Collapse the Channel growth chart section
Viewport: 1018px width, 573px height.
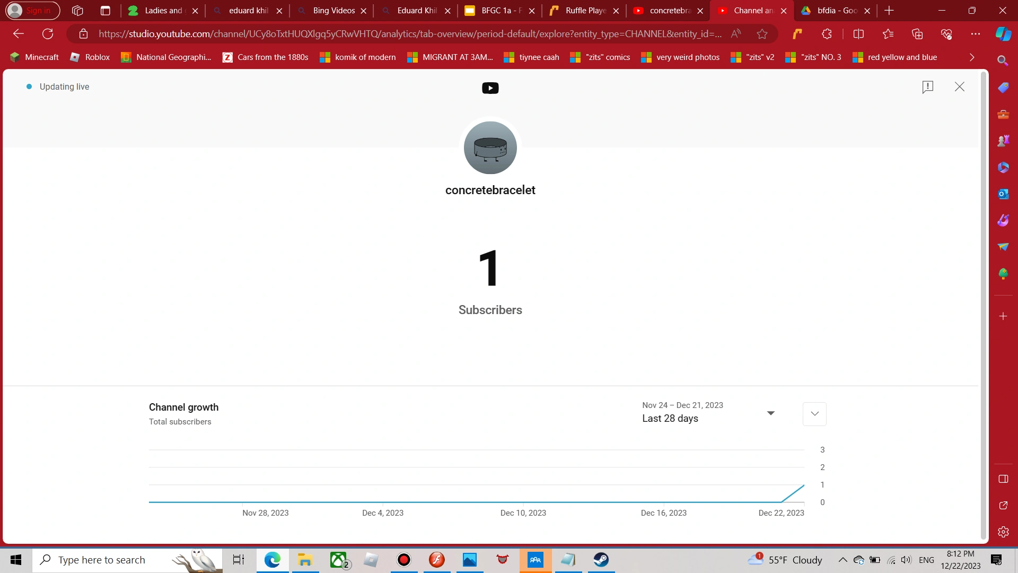tap(814, 414)
